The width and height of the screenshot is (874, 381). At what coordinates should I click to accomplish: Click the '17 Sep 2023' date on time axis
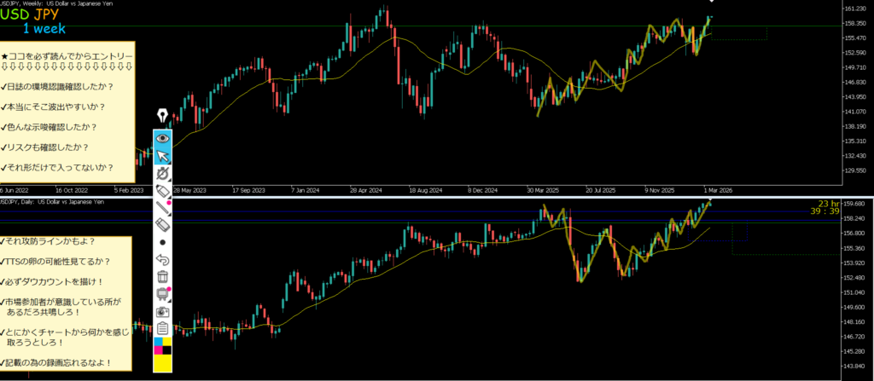click(x=248, y=190)
